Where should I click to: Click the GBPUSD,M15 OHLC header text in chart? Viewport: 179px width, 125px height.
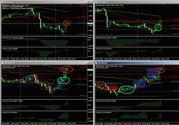(16, 66)
